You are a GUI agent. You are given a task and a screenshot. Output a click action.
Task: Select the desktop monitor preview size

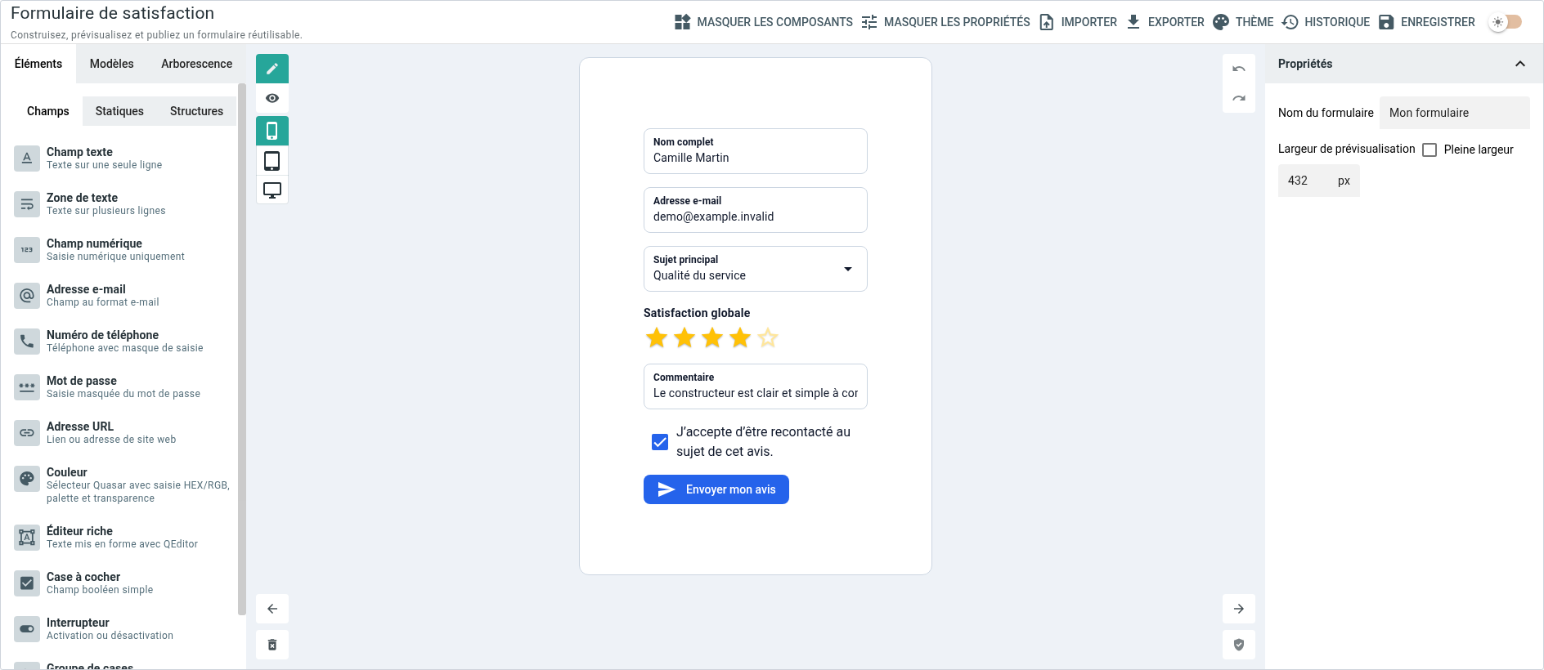coord(272,190)
